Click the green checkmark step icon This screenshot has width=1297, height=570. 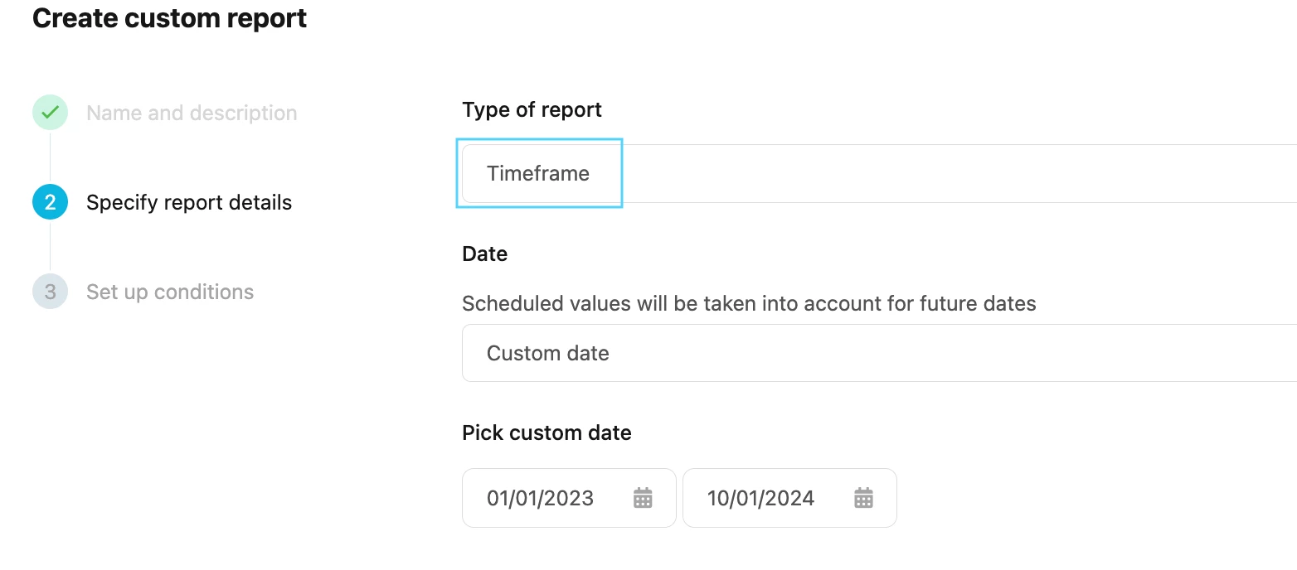[x=50, y=113]
